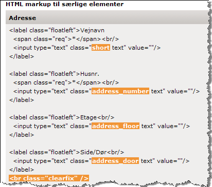Click the highlighted 'address_floor' class name
Viewport: 212px width, 187px height.
point(115,126)
